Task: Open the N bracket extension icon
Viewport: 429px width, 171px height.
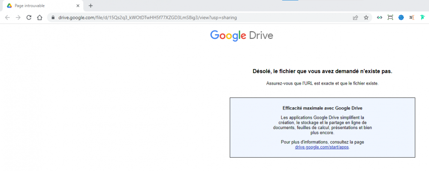Action: pyautogui.click(x=412, y=18)
